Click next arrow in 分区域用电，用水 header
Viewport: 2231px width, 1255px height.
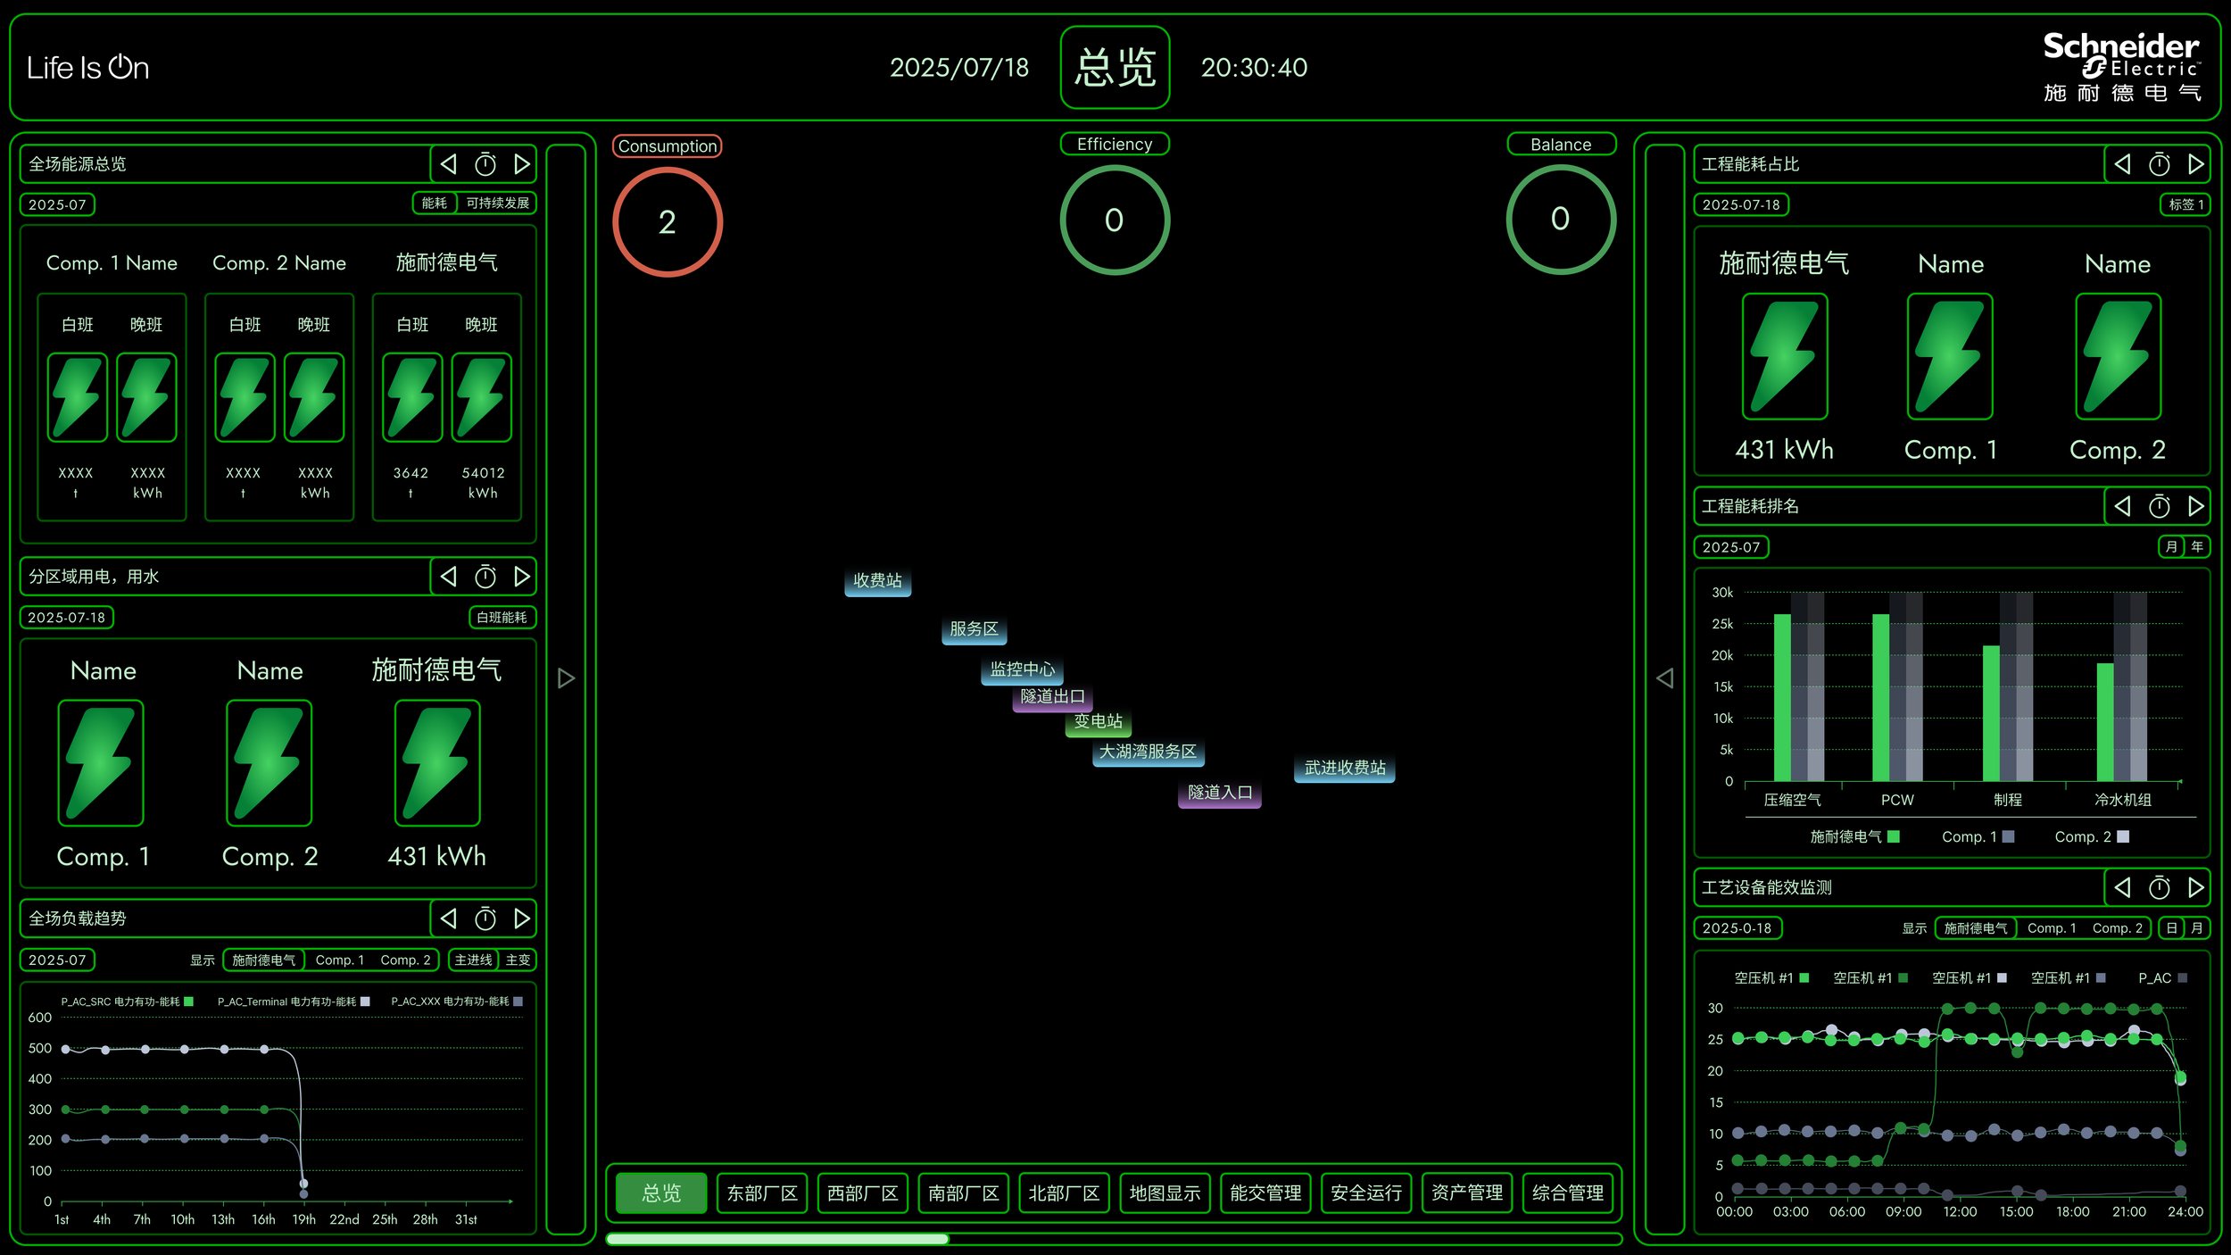pyautogui.click(x=522, y=577)
